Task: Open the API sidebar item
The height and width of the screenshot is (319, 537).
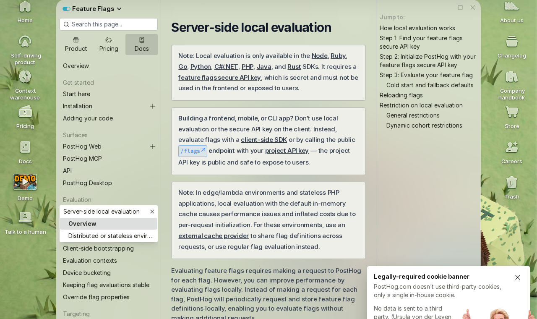Action: pos(109,171)
